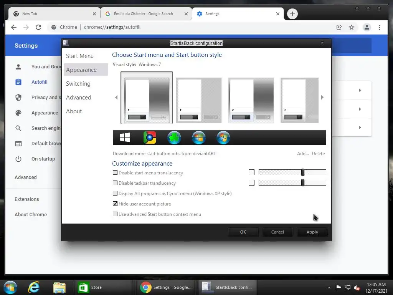Open the Windows Start orb on taskbar

coord(10,287)
